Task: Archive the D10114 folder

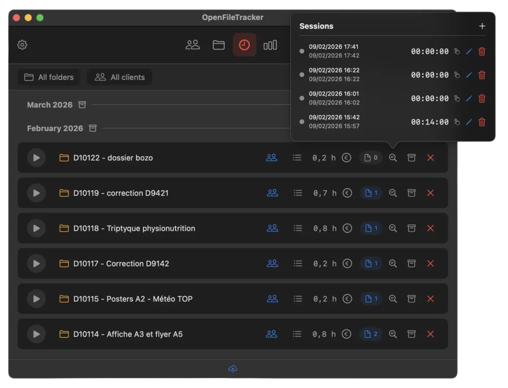Action: [x=411, y=334]
